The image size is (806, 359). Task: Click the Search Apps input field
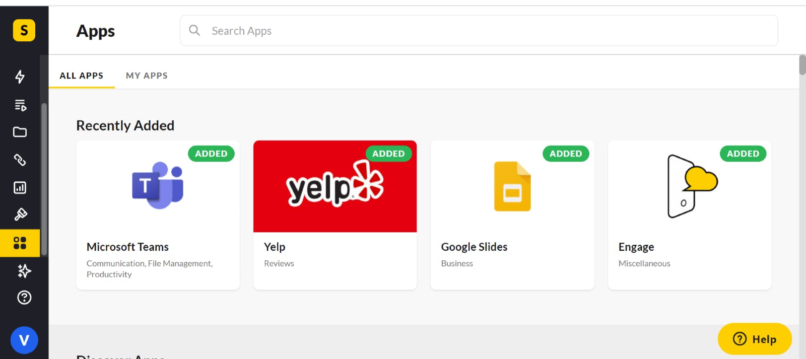479,31
